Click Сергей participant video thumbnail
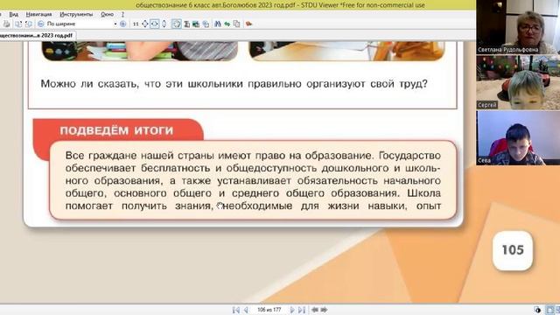 click(x=518, y=82)
